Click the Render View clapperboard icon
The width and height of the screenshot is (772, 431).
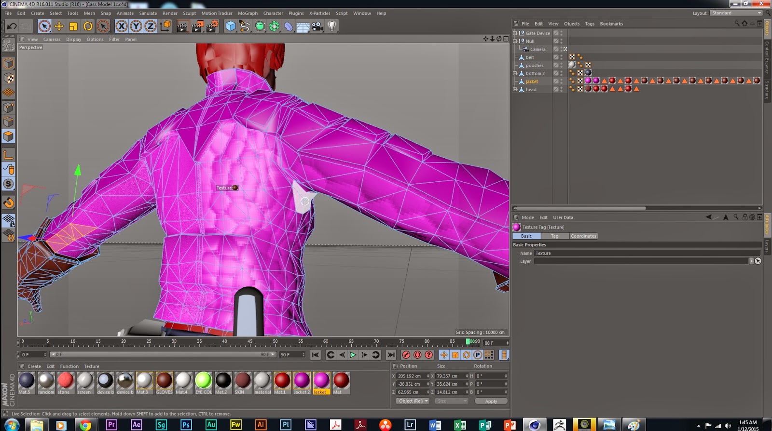click(x=182, y=27)
